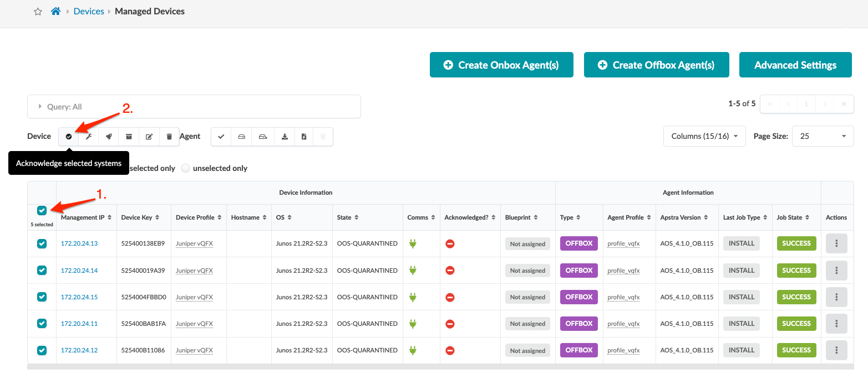Click the archive box icon in Device toolbar
The height and width of the screenshot is (374, 868).
coord(129,137)
